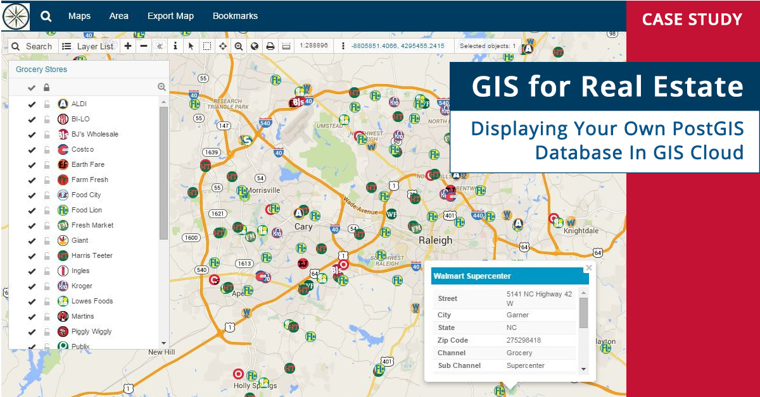The height and width of the screenshot is (397, 760).
Task: Unlock the Harris Teeter layer
Action: coord(46,255)
